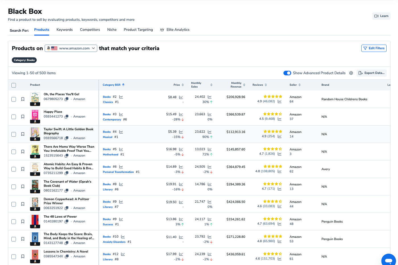Show sales trend graph for 24,402

pos(210,97)
